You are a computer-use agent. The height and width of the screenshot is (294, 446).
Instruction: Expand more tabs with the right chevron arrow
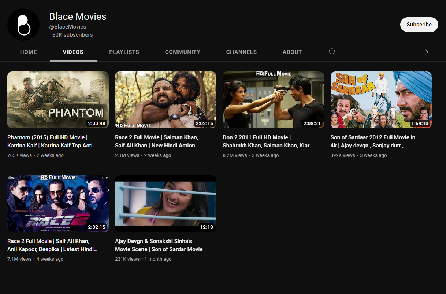tap(427, 52)
